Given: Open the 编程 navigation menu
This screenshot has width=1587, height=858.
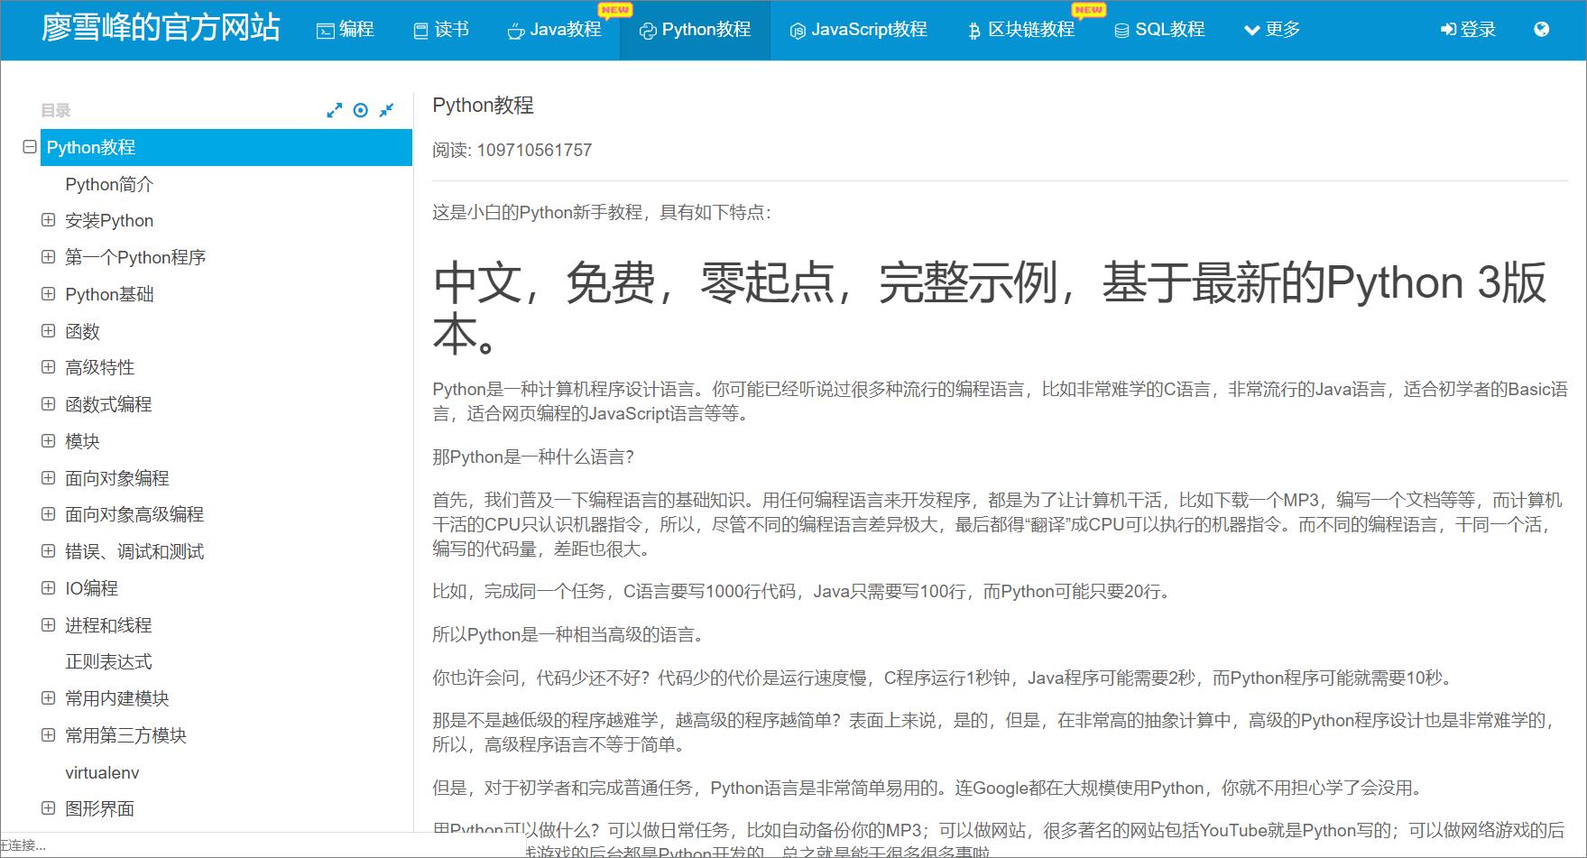Looking at the screenshot, I should click(x=346, y=30).
